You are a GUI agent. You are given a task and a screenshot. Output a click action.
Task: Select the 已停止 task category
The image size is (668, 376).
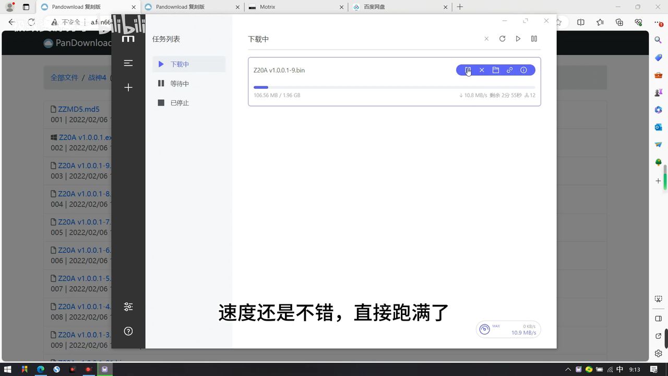pos(189,103)
